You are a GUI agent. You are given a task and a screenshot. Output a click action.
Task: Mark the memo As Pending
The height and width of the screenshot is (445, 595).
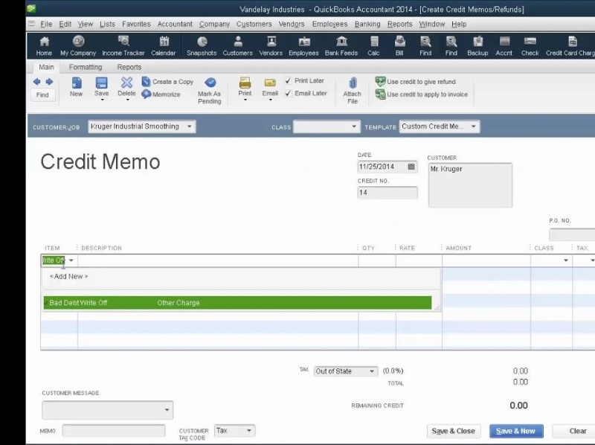click(210, 91)
